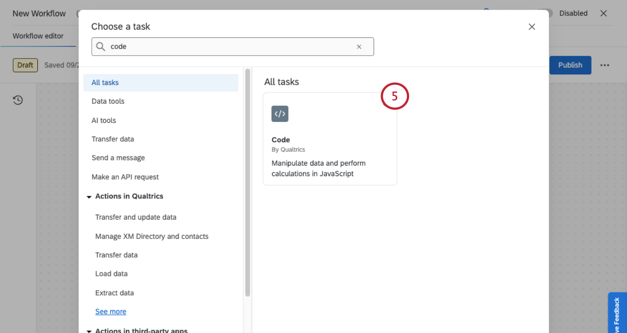Open the workflow more options menu
The width and height of the screenshot is (627, 333).
coord(605,65)
